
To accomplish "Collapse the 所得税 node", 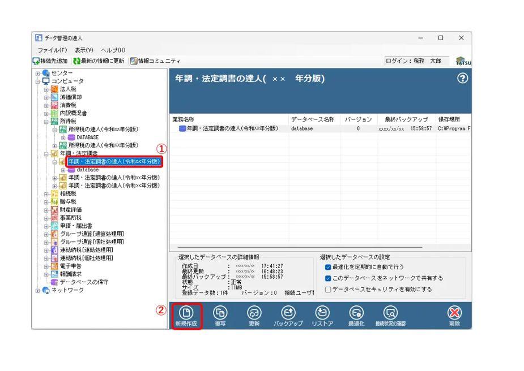I will [x=46, y=122].
